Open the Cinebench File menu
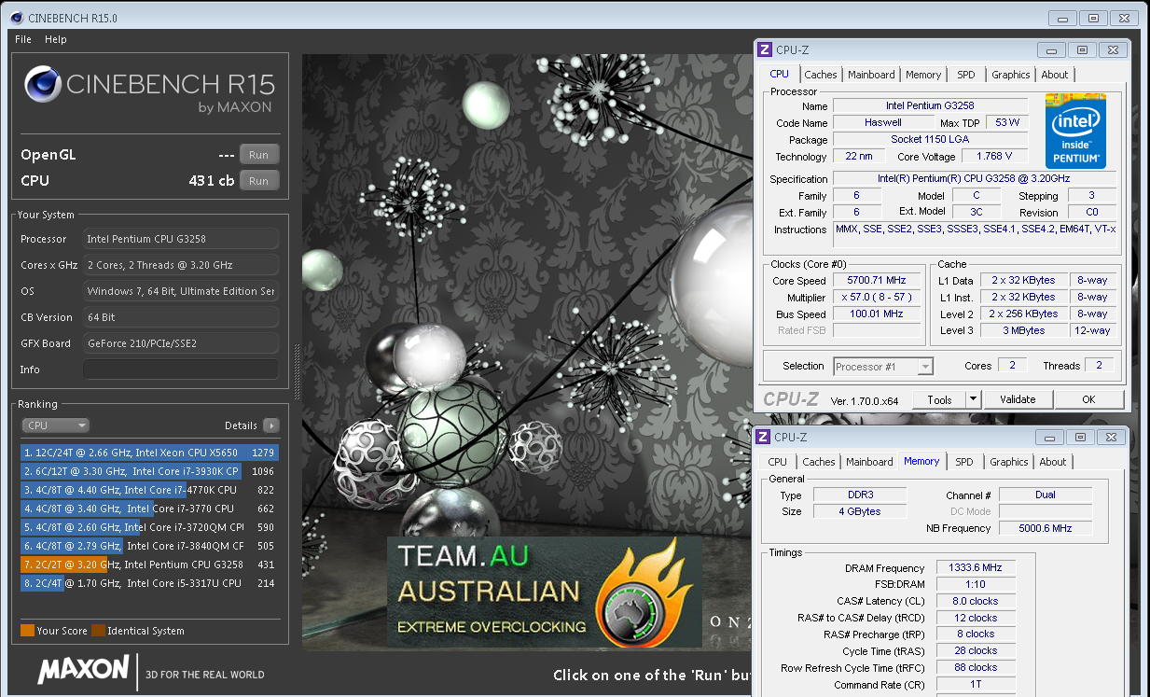Image resolution: width=1150 pixels, height=697 pixels. point(23,39)
